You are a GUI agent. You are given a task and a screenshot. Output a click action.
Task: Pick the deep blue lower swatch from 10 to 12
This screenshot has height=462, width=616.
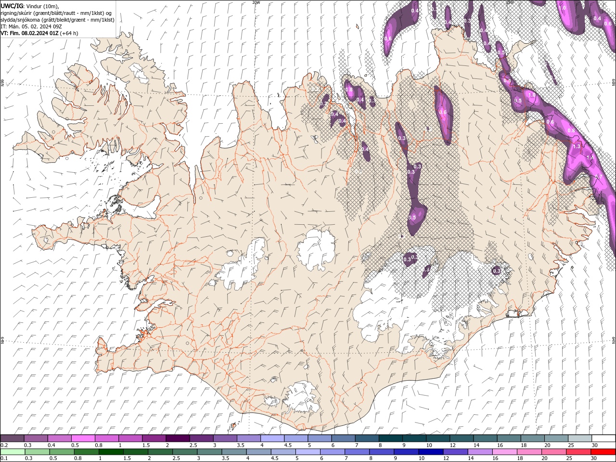tap(430, 452)
